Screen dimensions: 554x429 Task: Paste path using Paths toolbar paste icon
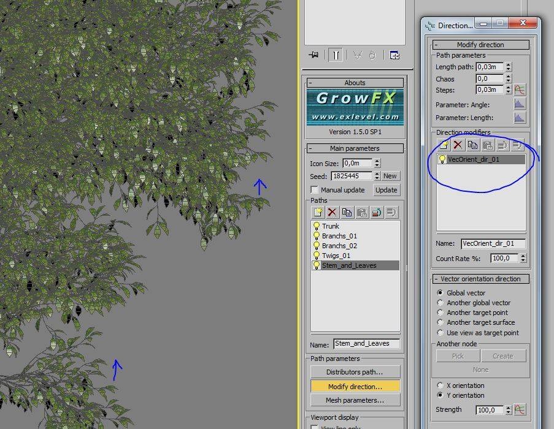[362, 212]
